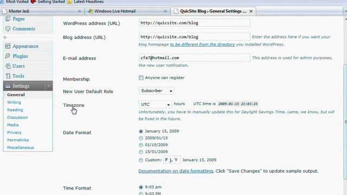Viewport: 347px width, 195px height.
Task: Click the Users icon in sidebar
Action: [x=8, y=66]
